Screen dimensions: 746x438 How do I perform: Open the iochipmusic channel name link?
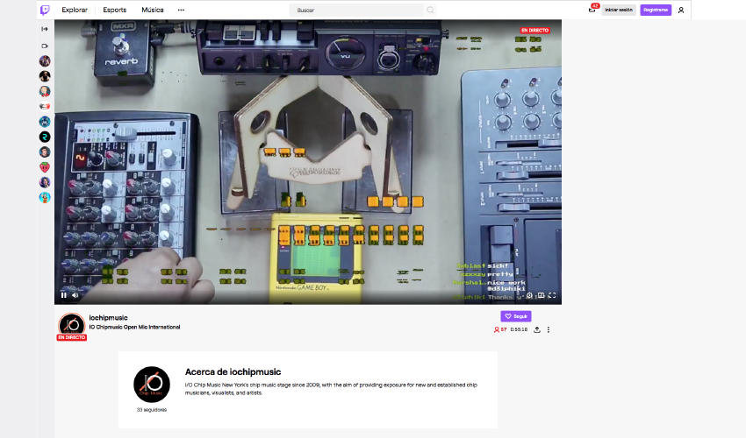point(108,318)
